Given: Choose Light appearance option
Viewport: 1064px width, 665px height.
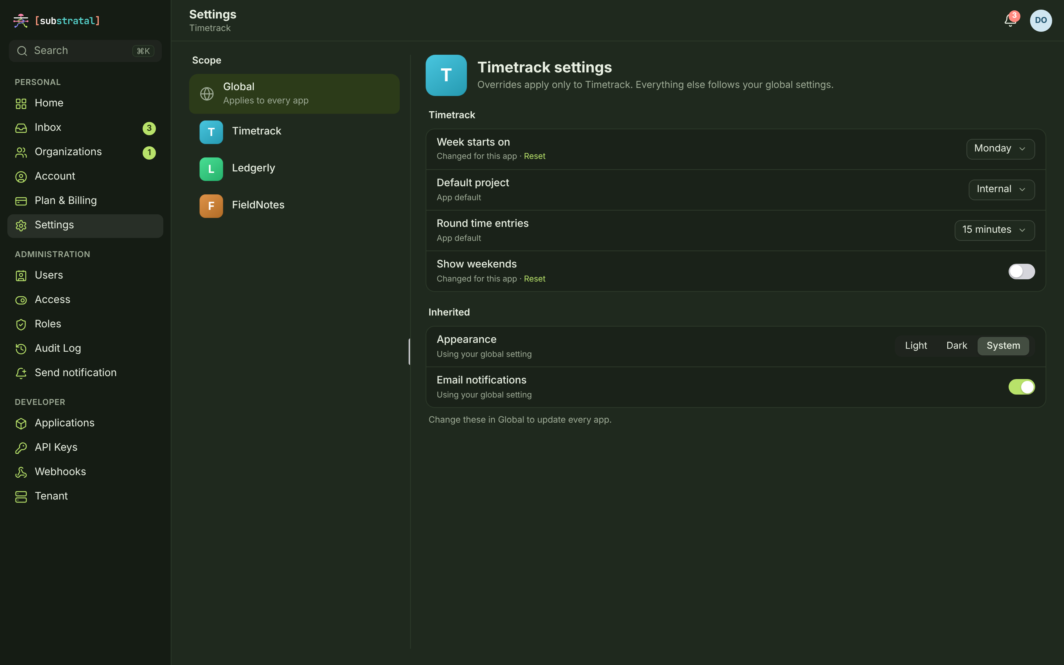Looking at the screenshot, I should click(916, 346).
